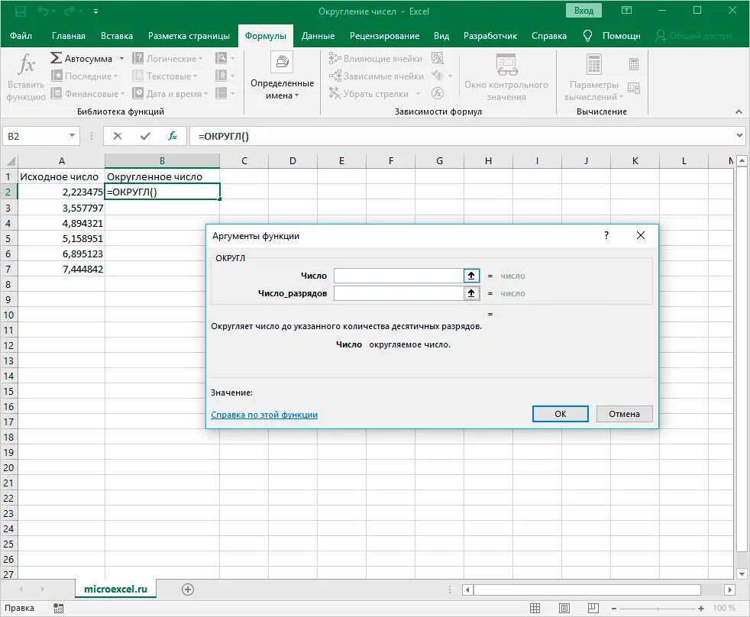This screenshot has height=617, width=750.
Task: Click the Show Formulas icon
Action: tap(437, 58)
